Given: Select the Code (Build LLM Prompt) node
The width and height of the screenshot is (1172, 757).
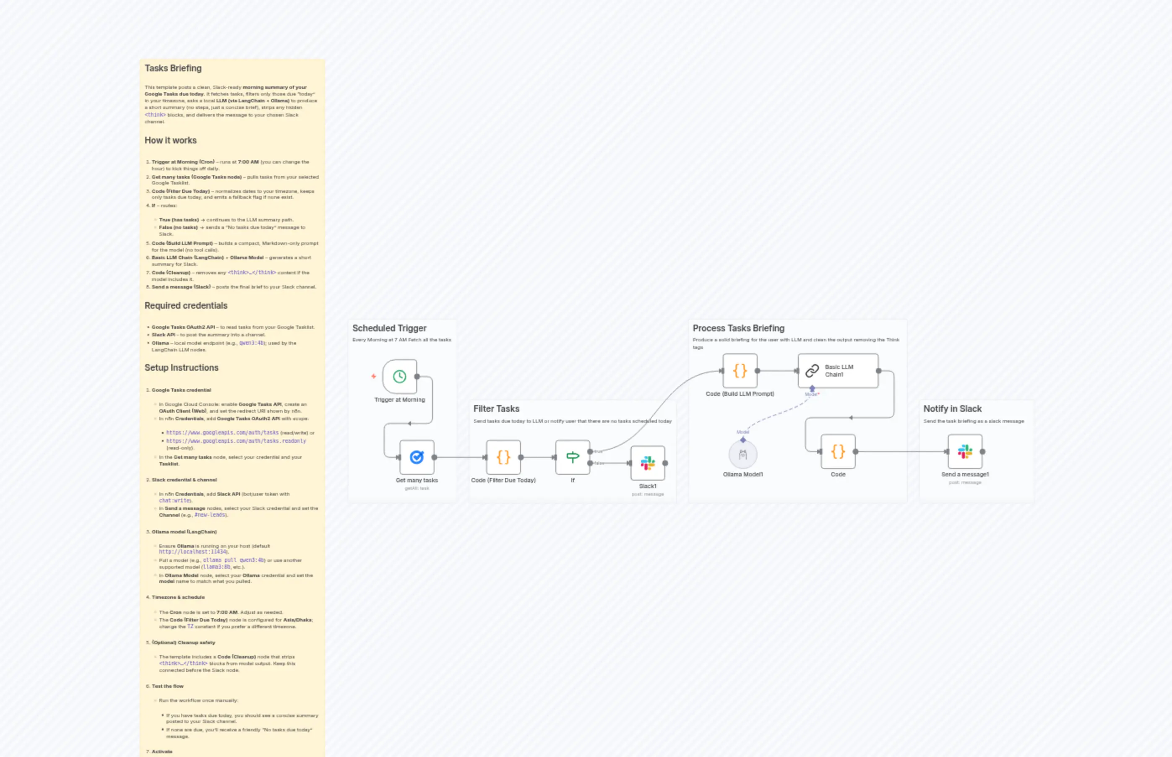Looking at the screenshot, I should (x=740, y=371).
